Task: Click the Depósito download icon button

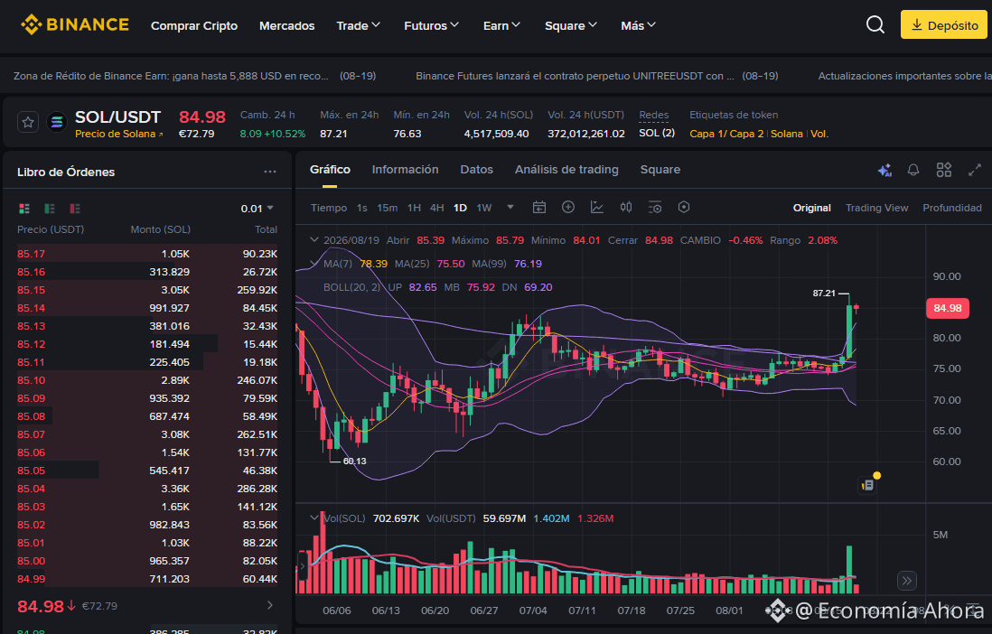Action: click(x=943, y=25)
